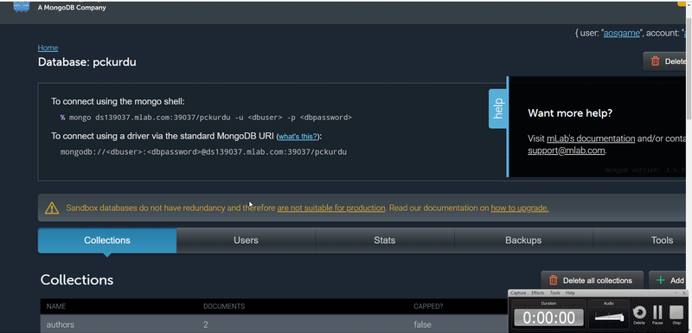Screen dimensions: 692x333
Task: Open Capture menu in recorder window
Action: pos(518,293)
